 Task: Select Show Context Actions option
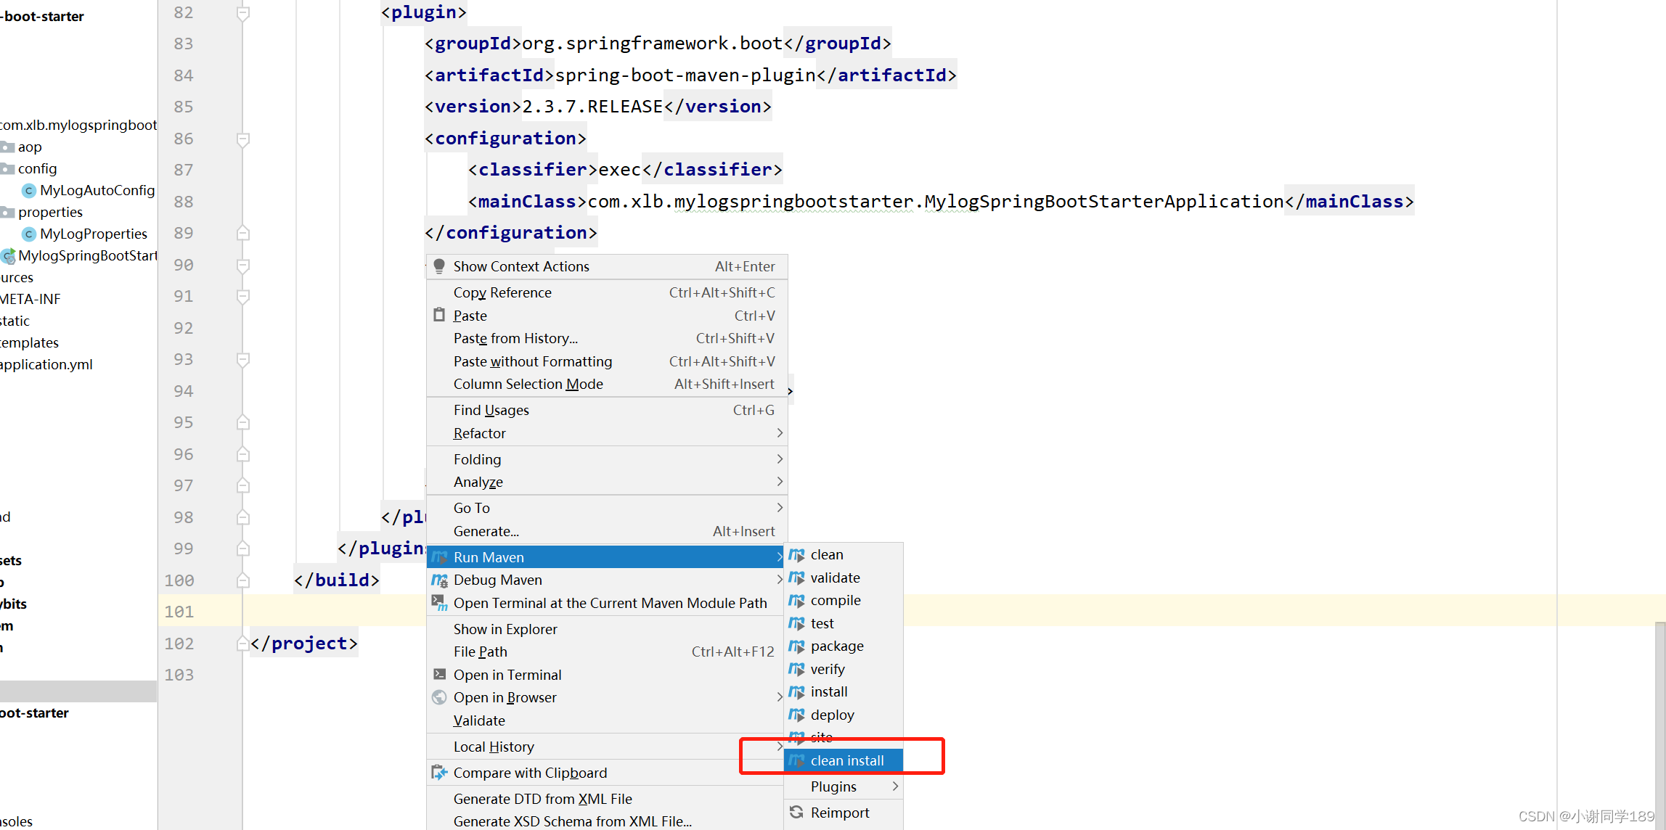click(520, 266)
